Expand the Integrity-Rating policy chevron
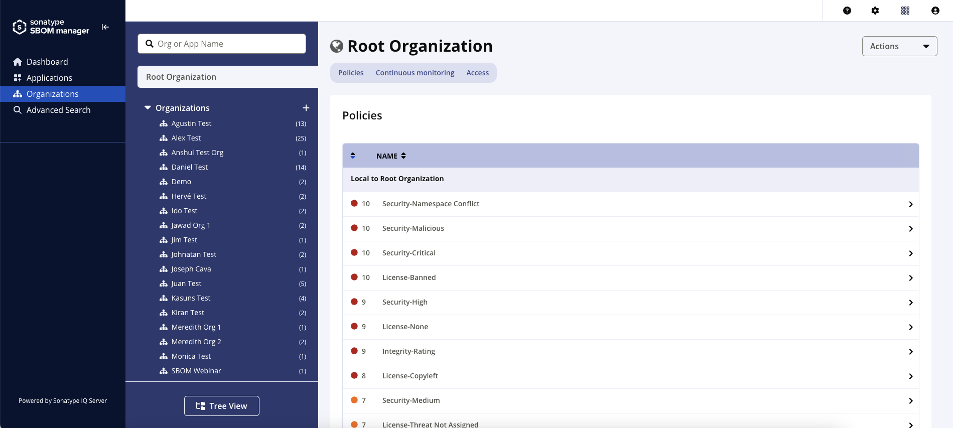 click(x=910, y=352)
